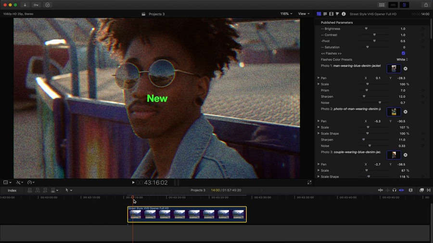Click the insert clip edit icon
The width and height of the screenshot is (433, 243).
[38, 190]
